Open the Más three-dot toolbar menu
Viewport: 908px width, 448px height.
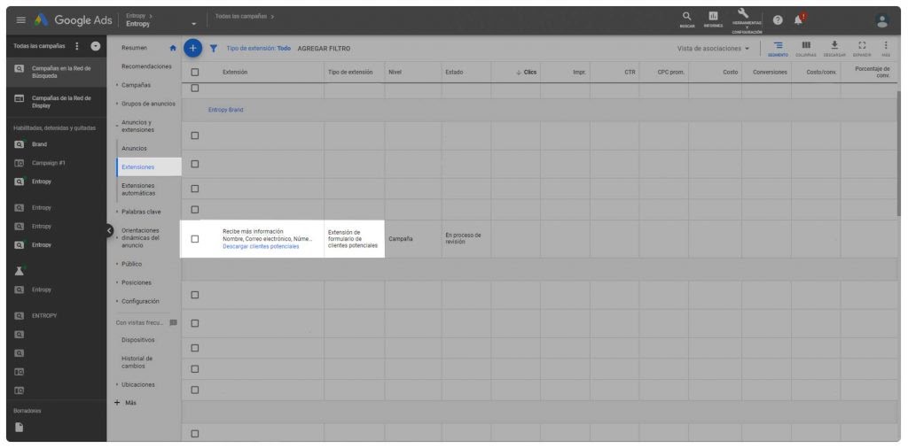886,49
